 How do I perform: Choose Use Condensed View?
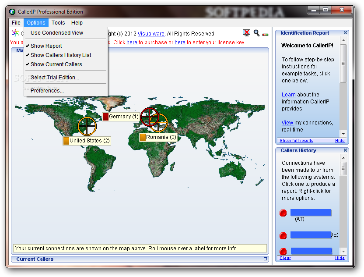(66, 33)
